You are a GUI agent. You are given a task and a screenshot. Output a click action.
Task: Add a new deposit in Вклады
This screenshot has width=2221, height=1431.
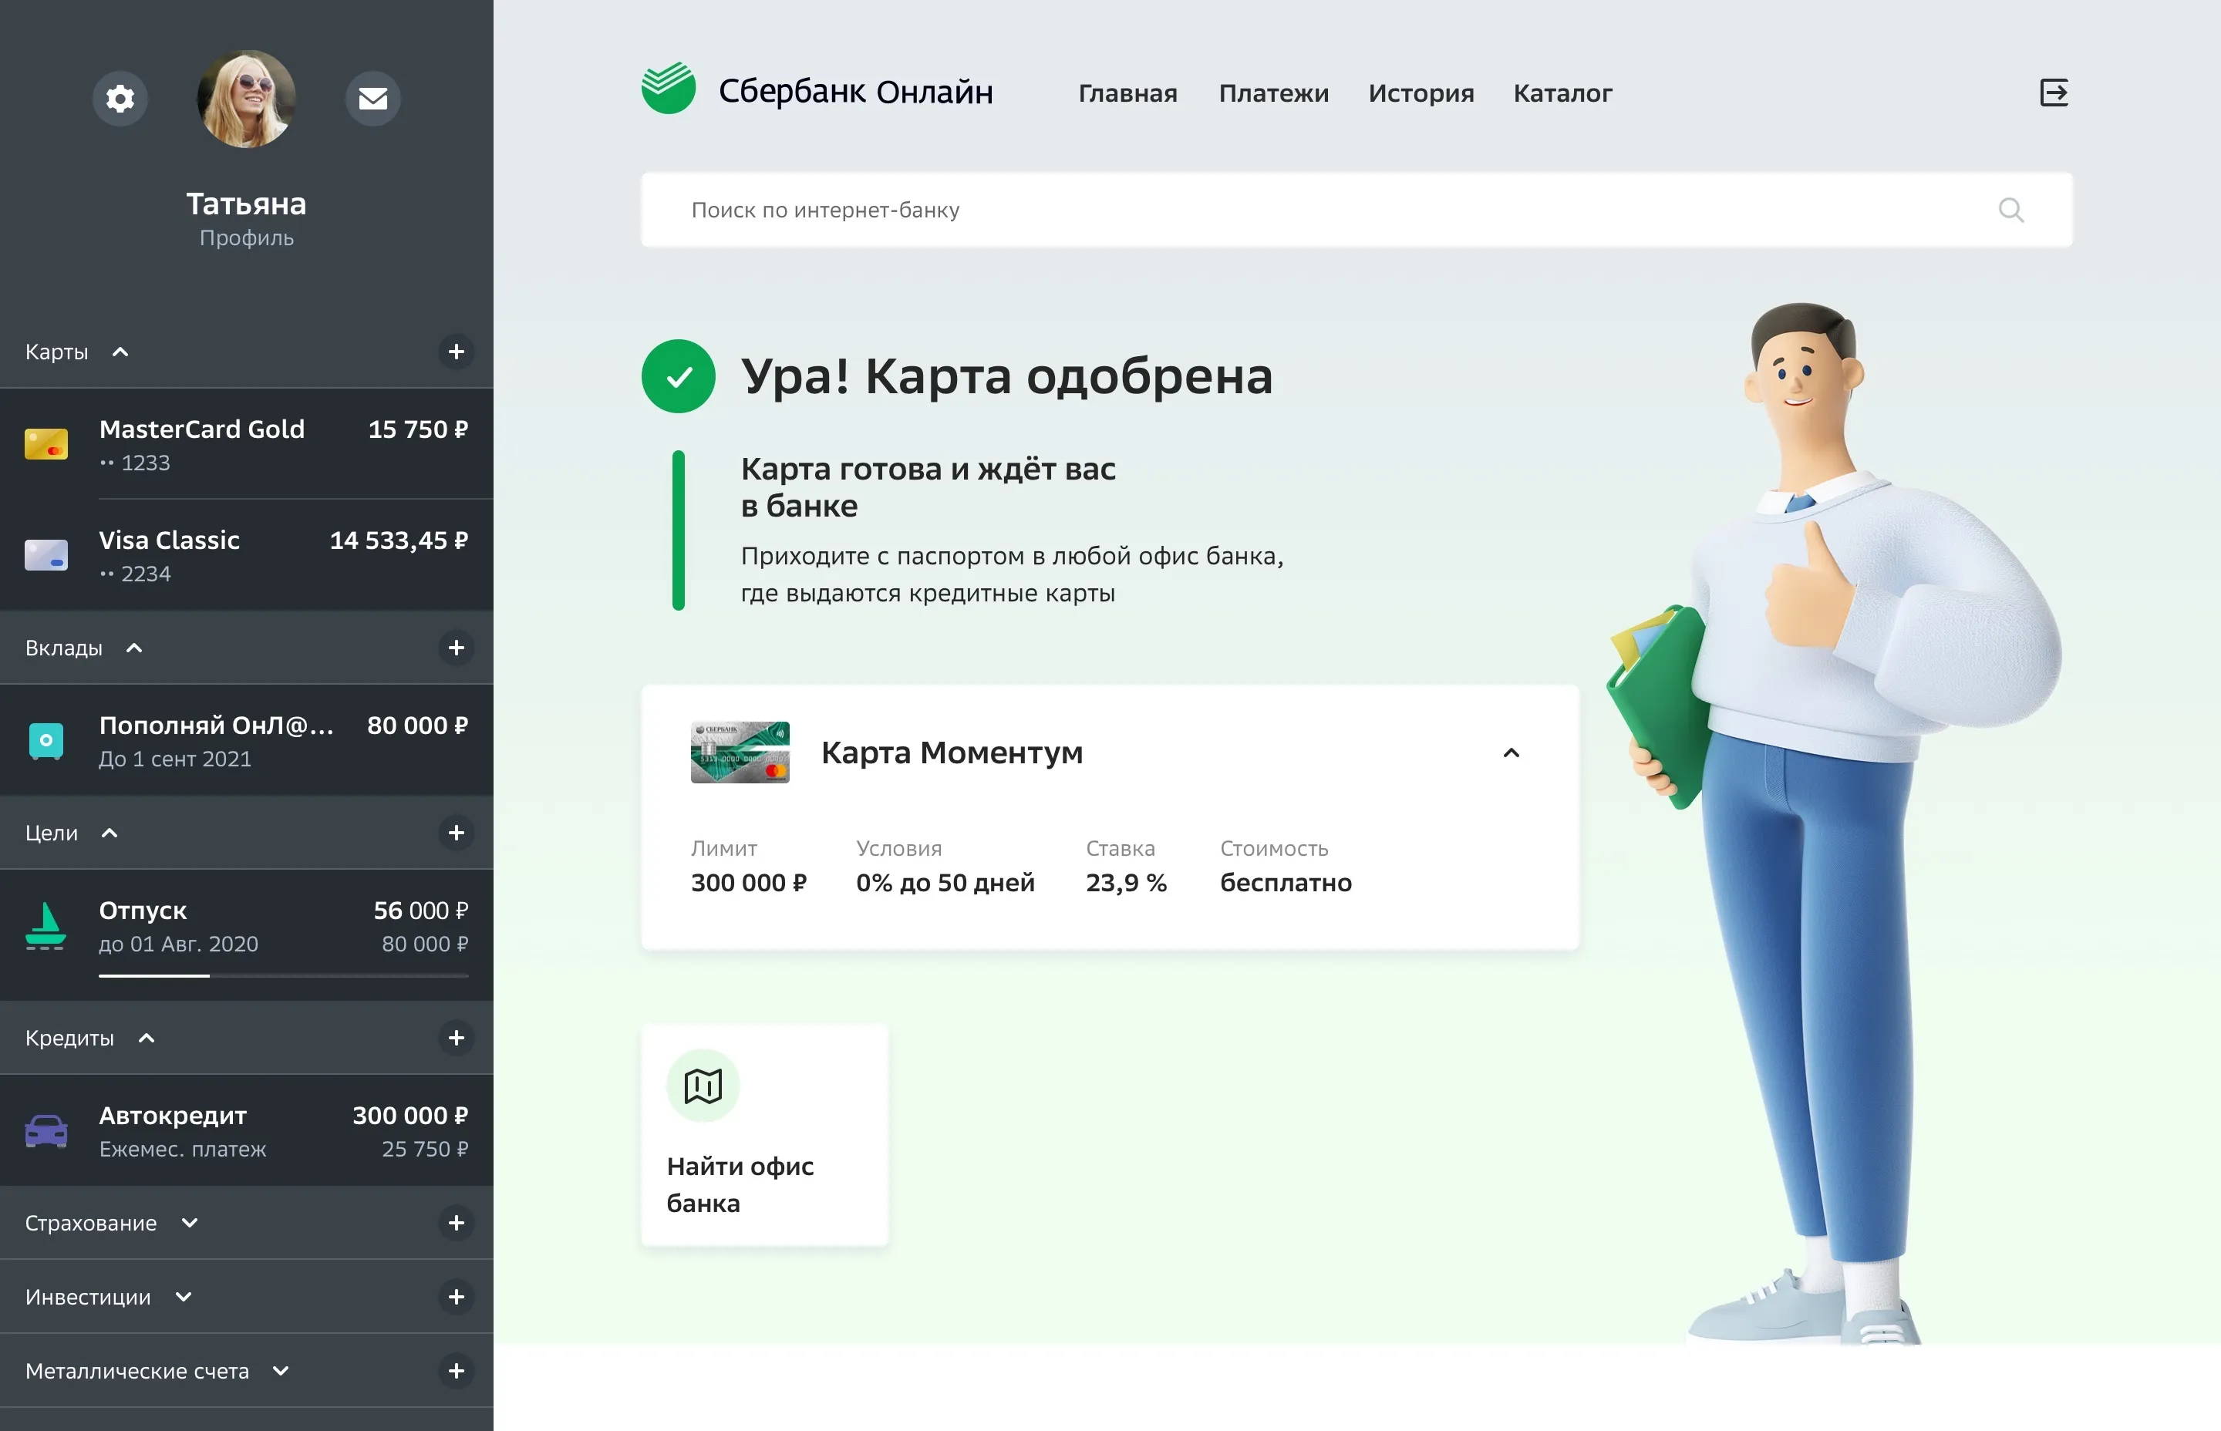(x=457, y=648)
